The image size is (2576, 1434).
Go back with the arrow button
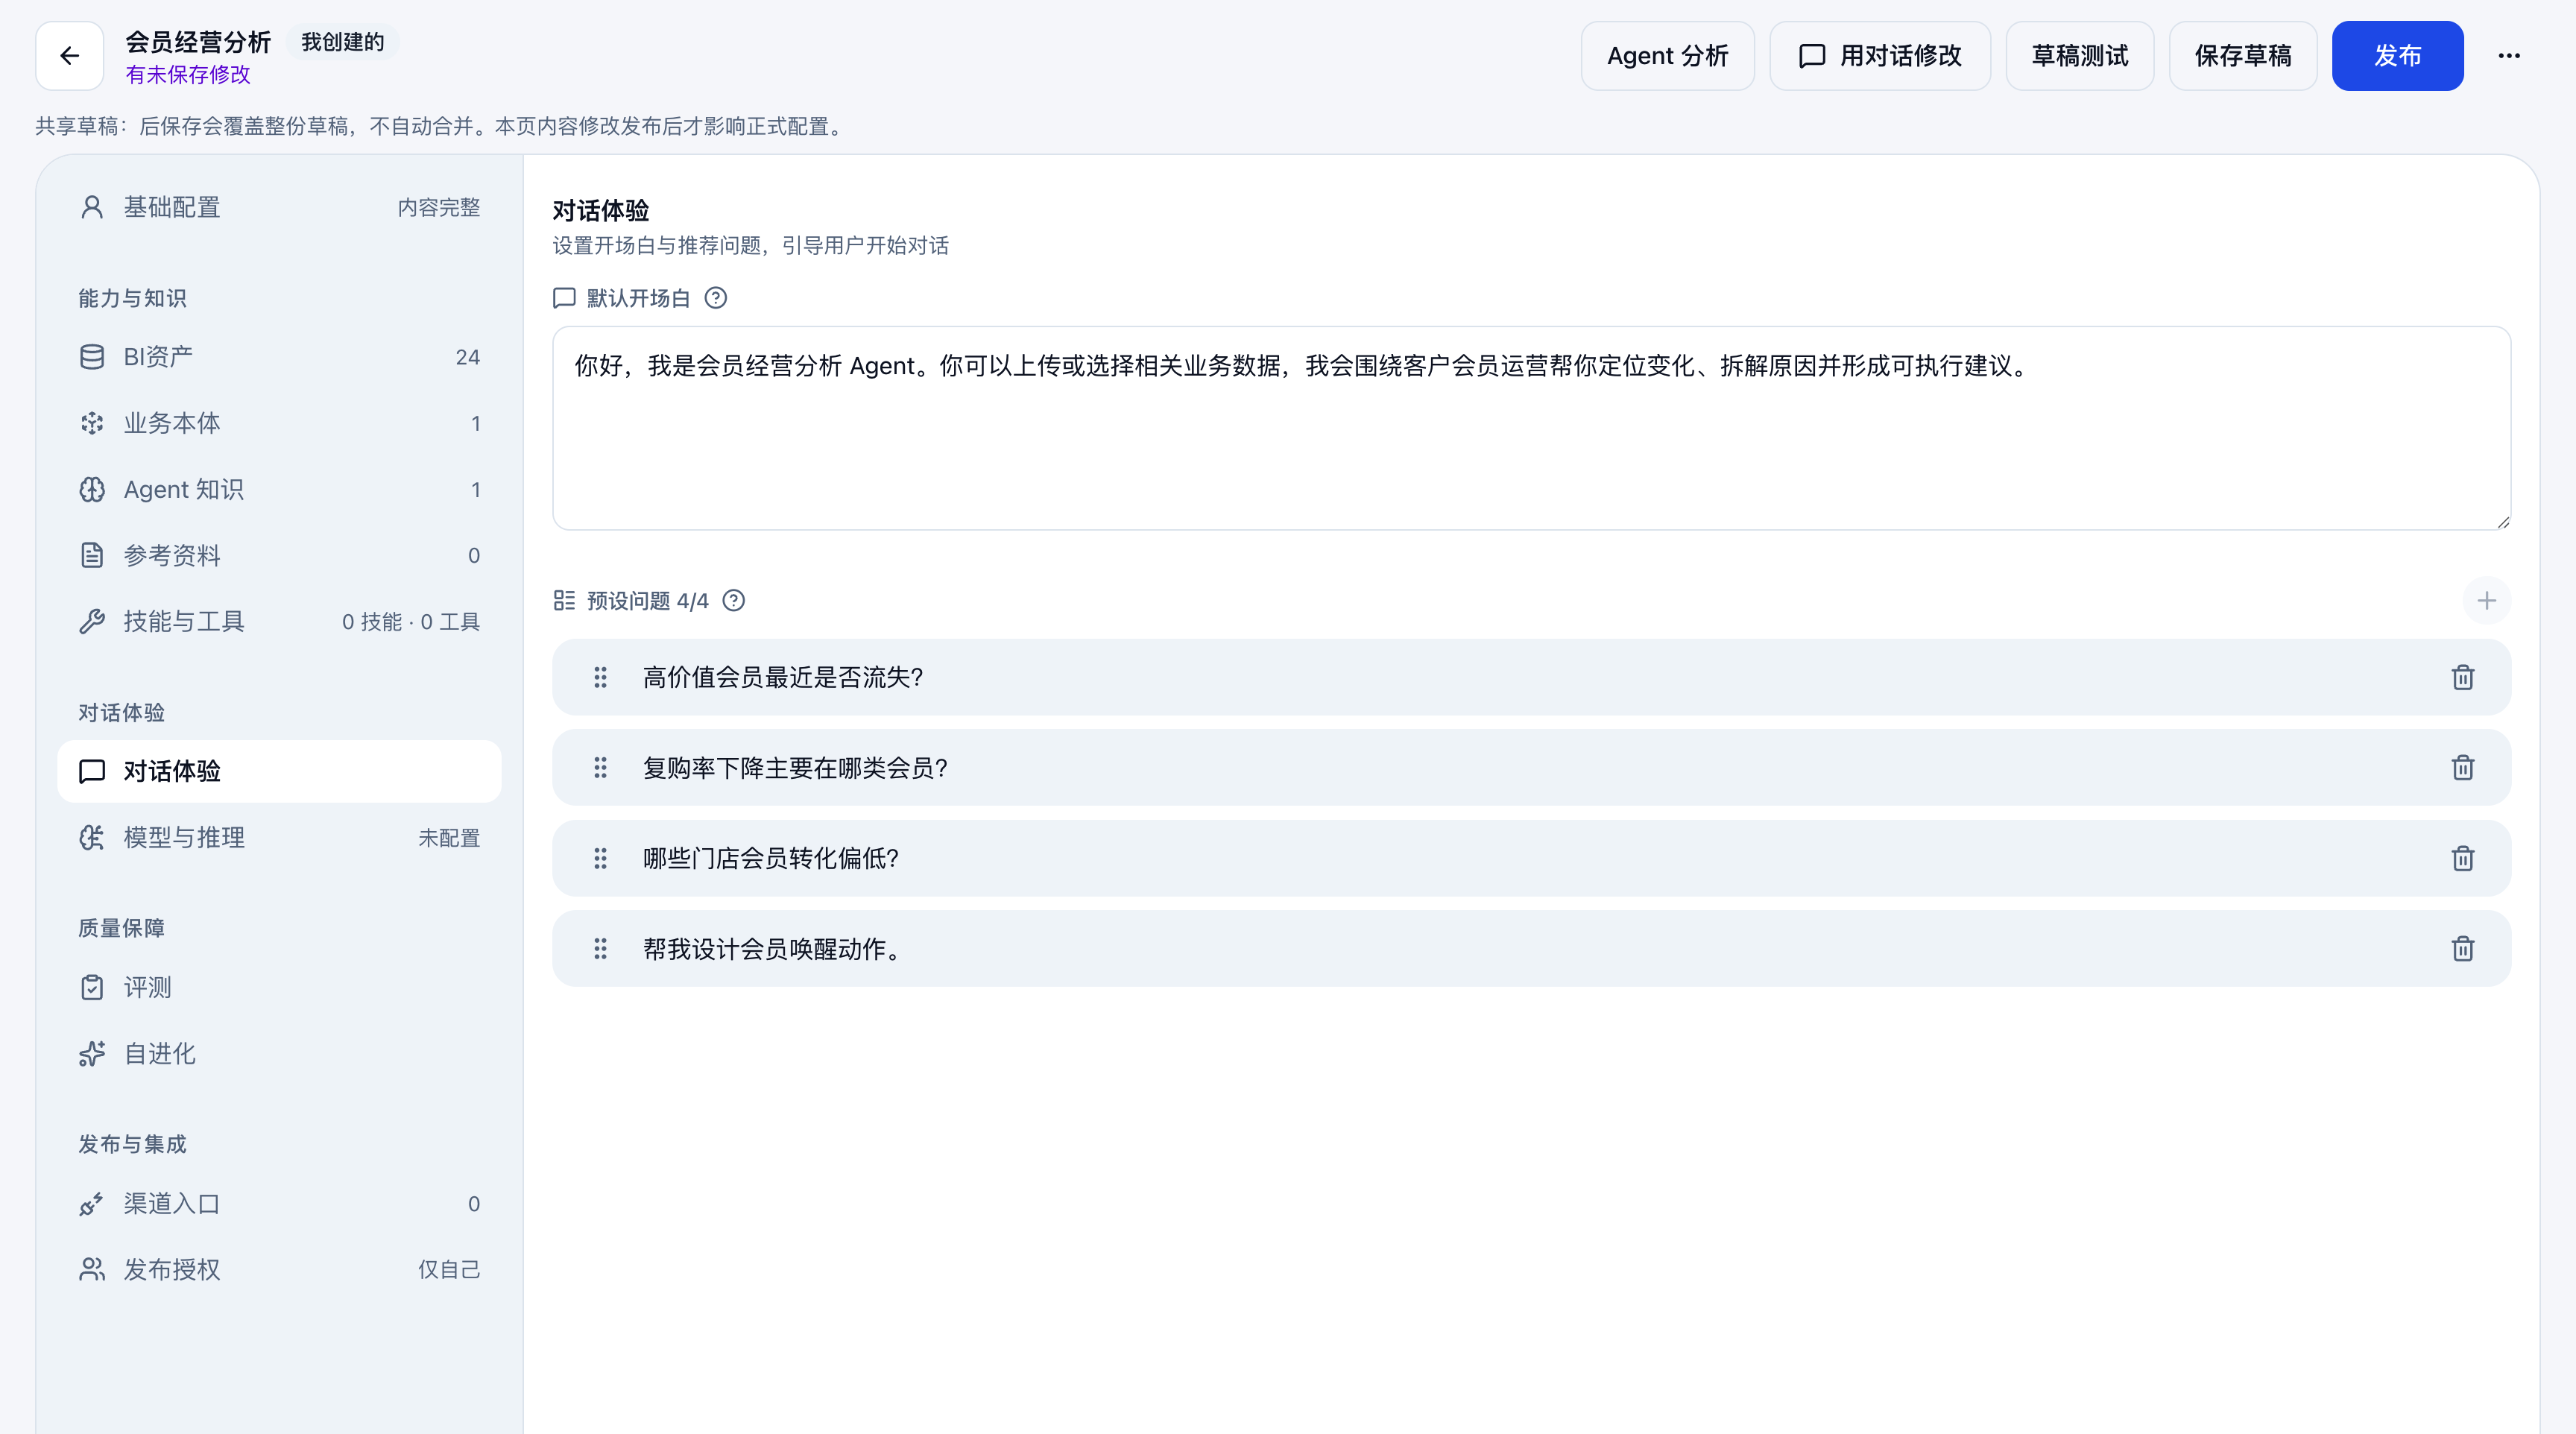(69, 56)
